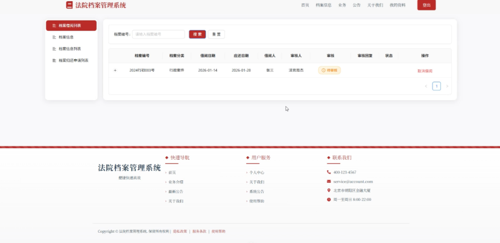The height and width of the screenshot is (243, 500).
Task: Focus the 档案编号 search input field
Action: [x=159, y=34]
